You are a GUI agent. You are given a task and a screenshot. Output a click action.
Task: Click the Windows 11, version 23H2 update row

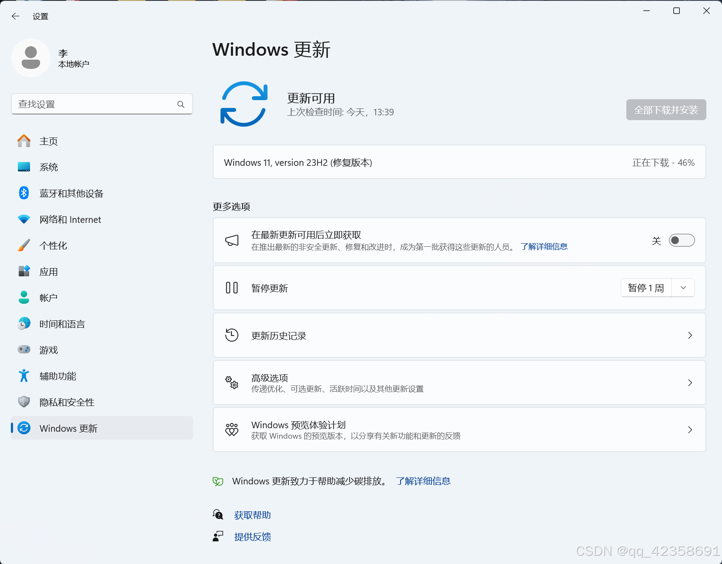pyautogui.click(x=459, y=162)
